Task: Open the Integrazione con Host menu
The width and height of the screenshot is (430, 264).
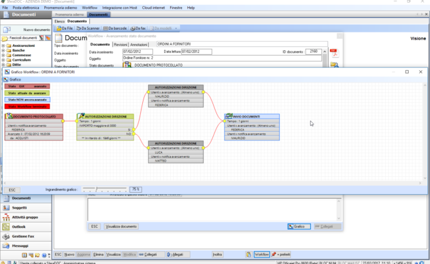Action: point(120,8)
